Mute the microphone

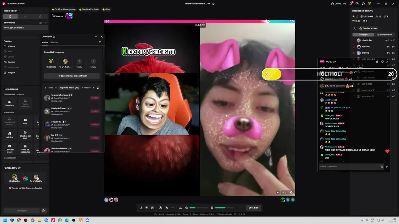[212, 208]
